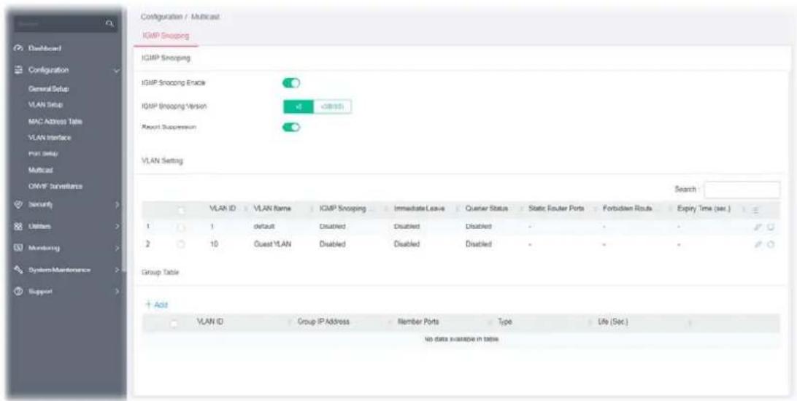Sort by Expiry Time (sec.) column header
Image resolution: width=797 pixels, height=401 pixels.
click(x=704, y=210)
